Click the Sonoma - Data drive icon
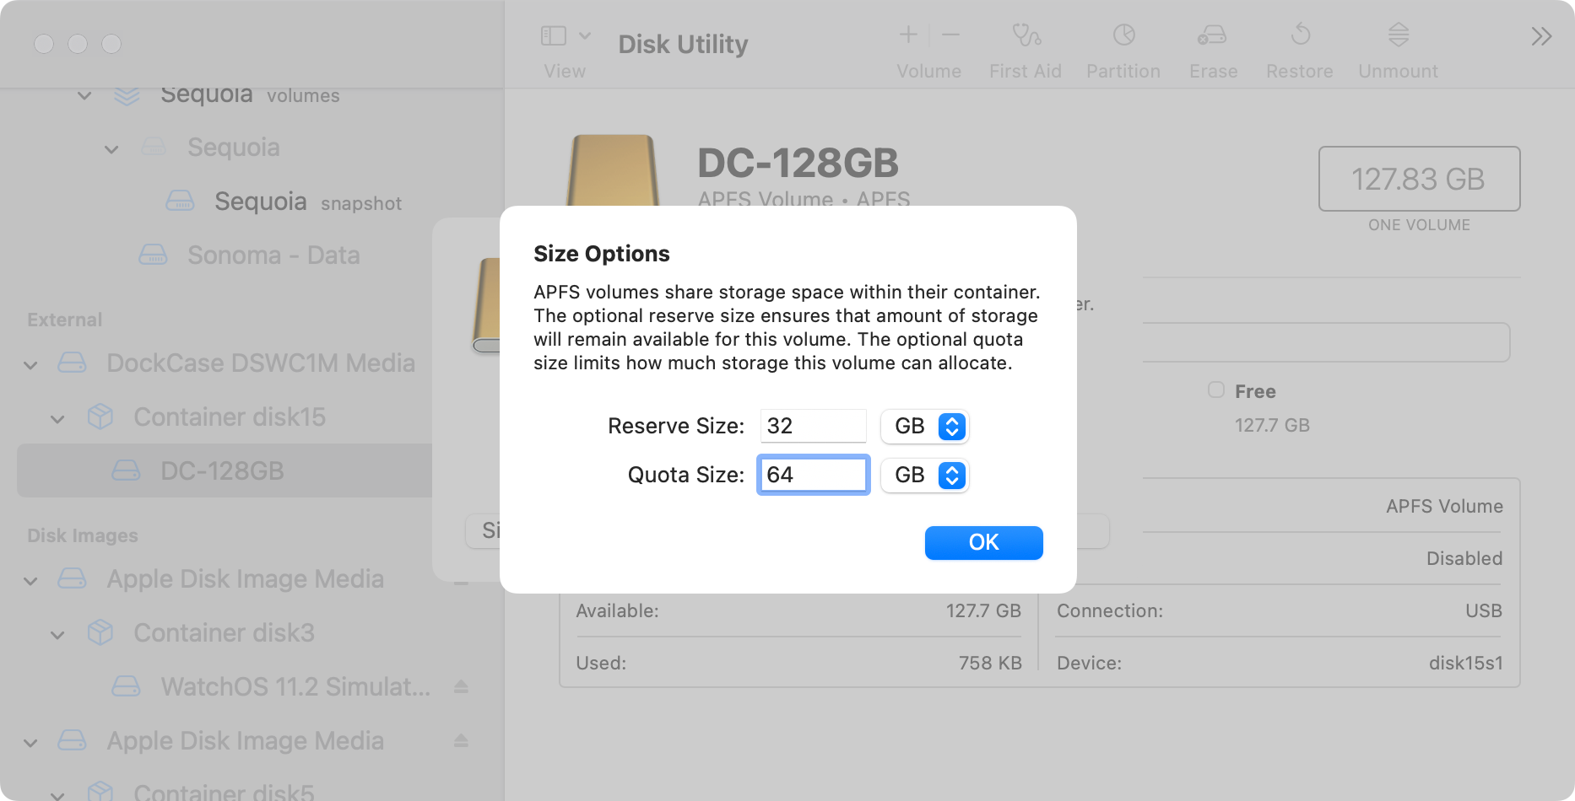The image size is (1575, 801). point(153,254)
